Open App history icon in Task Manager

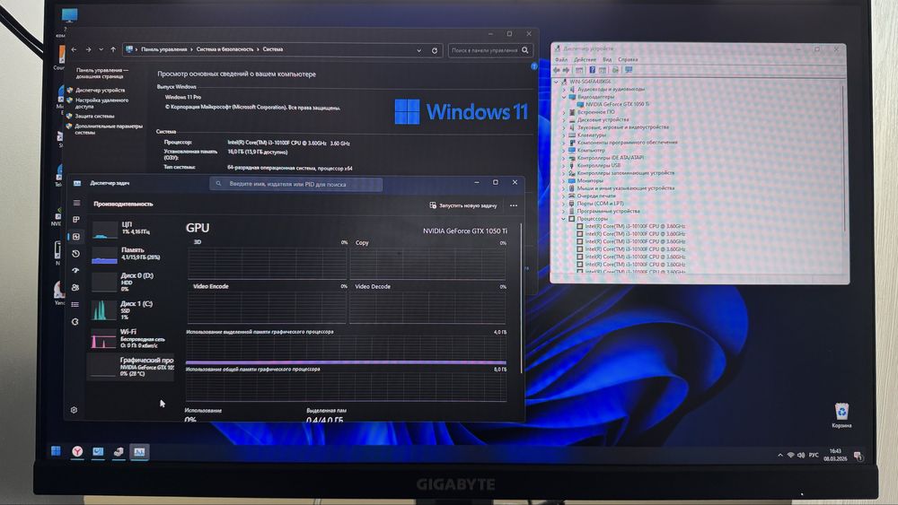76,253
